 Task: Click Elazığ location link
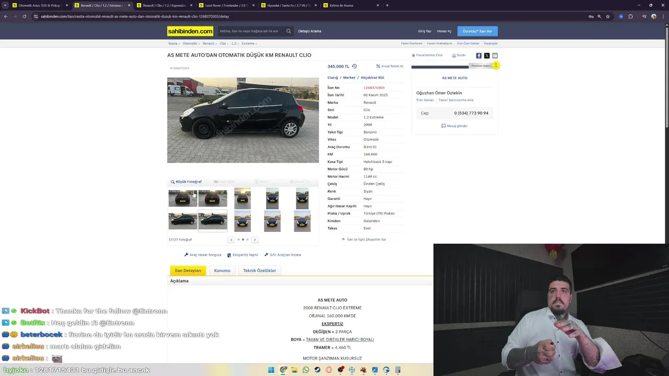pos(333,78)
